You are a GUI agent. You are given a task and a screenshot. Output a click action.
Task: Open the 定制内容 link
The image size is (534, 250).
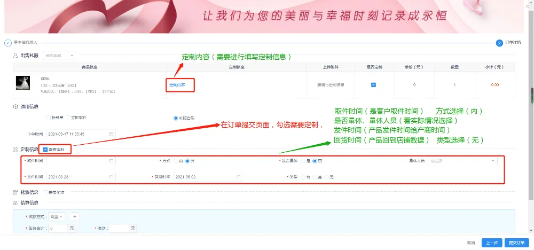click(177, 85)
